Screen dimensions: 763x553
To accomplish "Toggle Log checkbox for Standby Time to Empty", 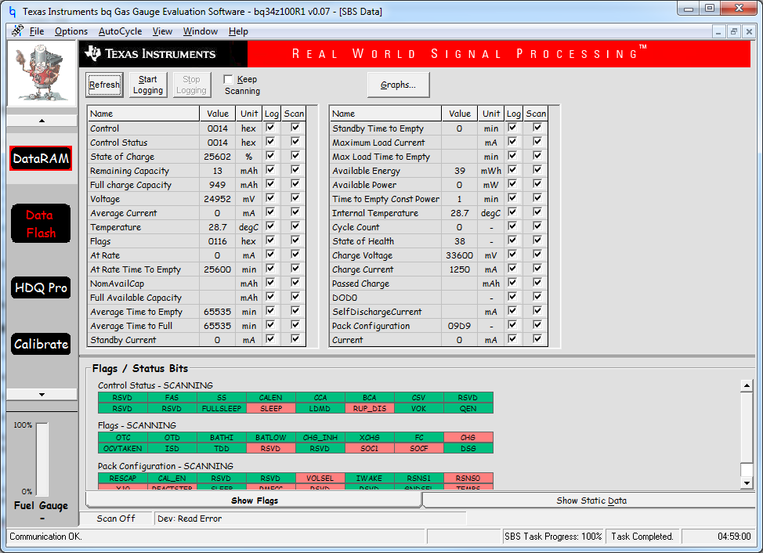I will [512, 128].
